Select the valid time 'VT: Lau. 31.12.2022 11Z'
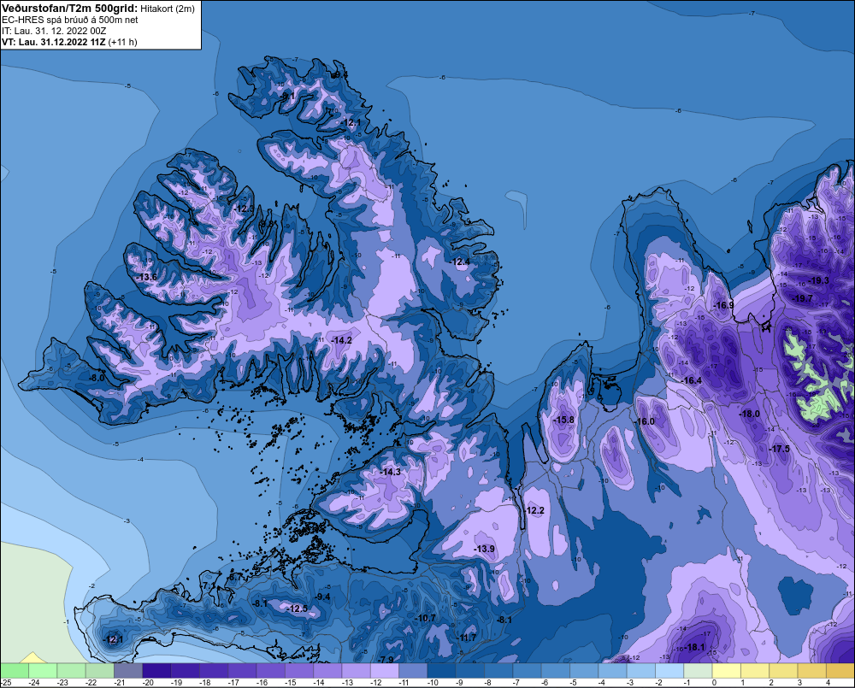The width and height of the screenshot is (855, 688). 53,42
